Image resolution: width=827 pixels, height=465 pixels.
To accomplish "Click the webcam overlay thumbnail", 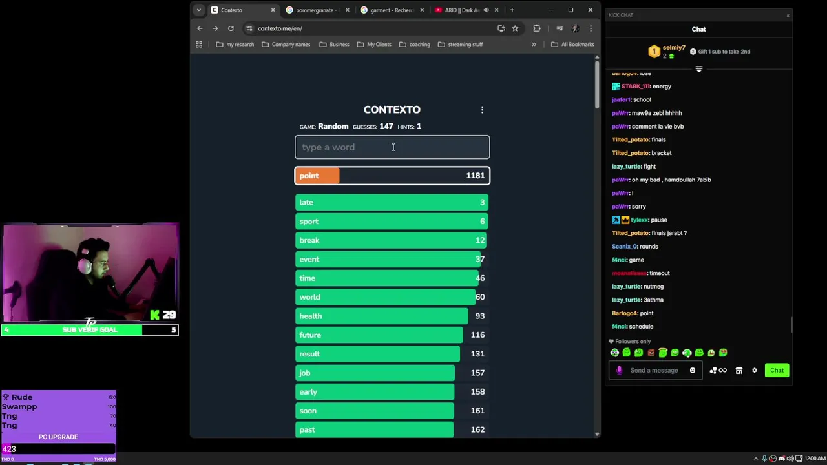I will click(x=90, y=273).
